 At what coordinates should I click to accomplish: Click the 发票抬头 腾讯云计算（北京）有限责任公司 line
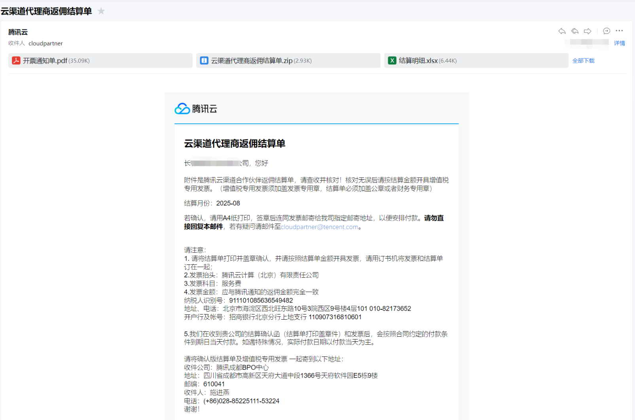(x=251, y=275)
